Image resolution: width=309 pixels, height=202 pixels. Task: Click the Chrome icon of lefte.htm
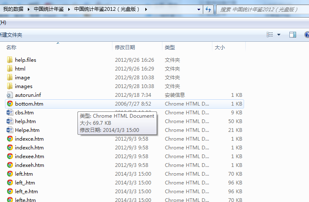pos(10,199)
